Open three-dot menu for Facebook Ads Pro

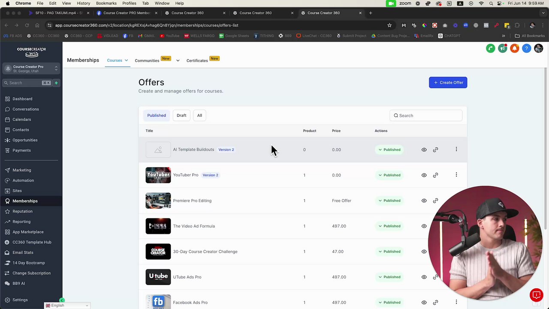[x=456, y=302]
